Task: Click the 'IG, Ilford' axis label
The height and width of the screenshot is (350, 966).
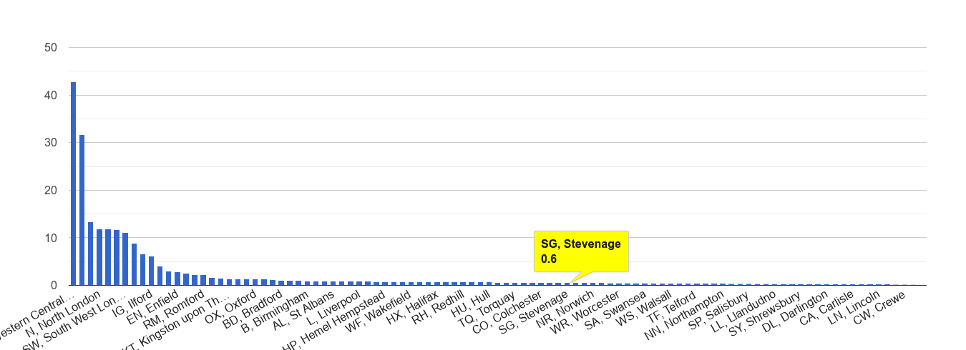Action: (134, 305)
